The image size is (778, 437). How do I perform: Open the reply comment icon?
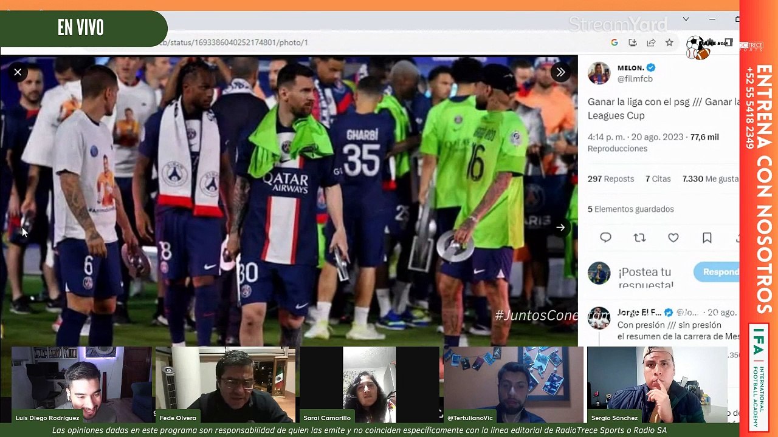click(605, 238)
